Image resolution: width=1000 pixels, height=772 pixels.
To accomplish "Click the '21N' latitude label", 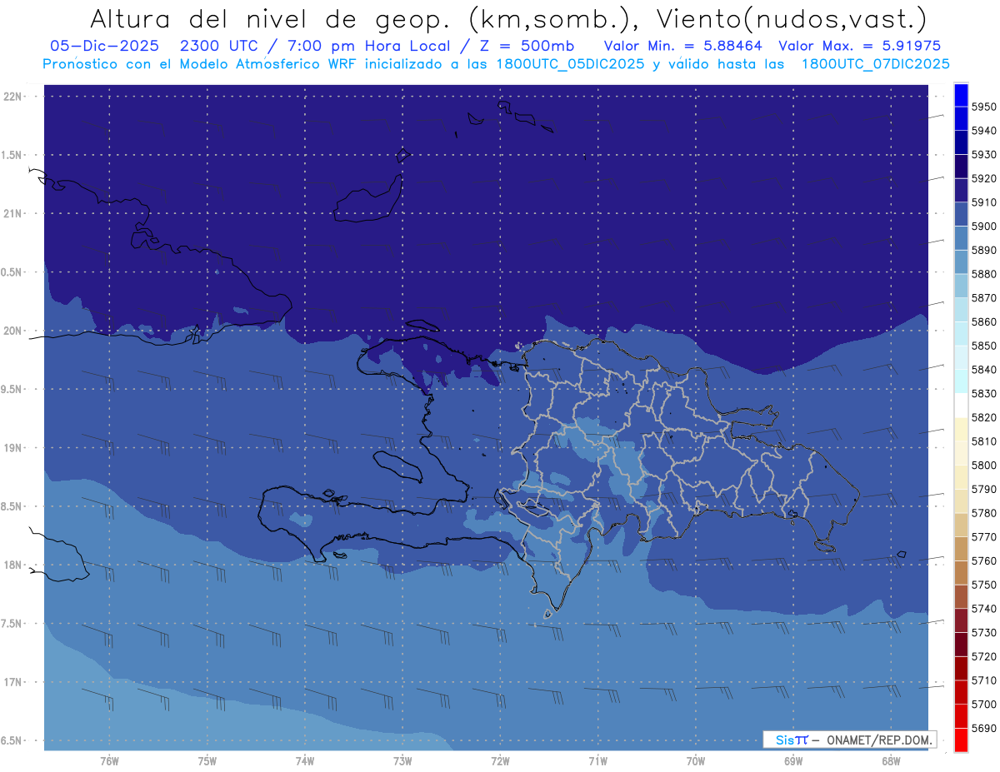I will pos(14,213).
